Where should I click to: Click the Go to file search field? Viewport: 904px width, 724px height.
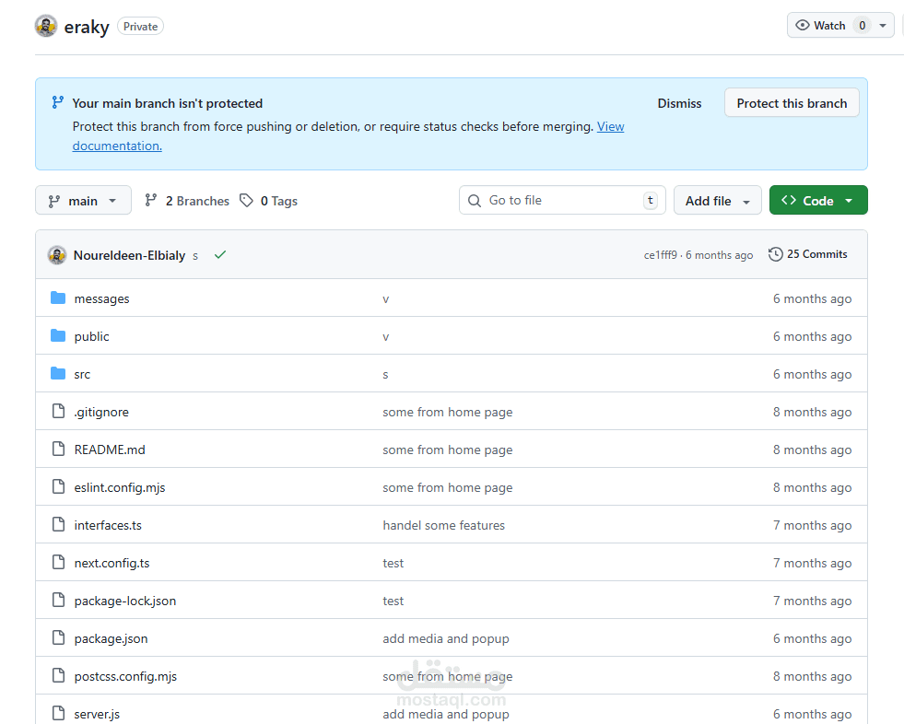pos(562,200)
